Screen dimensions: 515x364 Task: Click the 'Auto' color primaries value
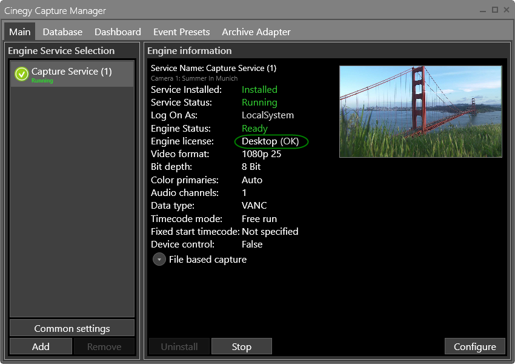pos(252,180)
